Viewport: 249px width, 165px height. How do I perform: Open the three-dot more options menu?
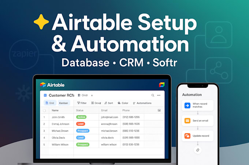(x=159, y=95)
